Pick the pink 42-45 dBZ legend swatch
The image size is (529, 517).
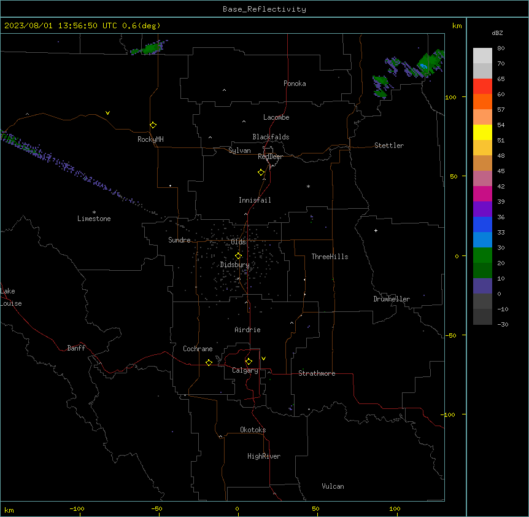pos(482,179)
